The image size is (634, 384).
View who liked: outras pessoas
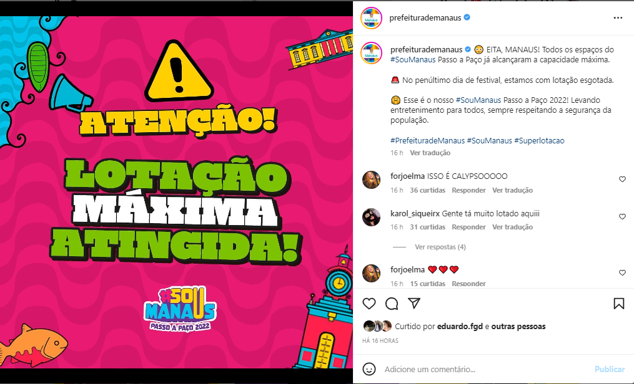coord(518,326)
